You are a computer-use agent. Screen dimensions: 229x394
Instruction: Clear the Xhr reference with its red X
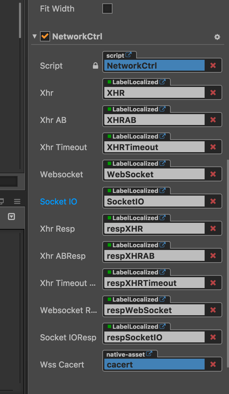pyautogui.click(x=213, y=92)
